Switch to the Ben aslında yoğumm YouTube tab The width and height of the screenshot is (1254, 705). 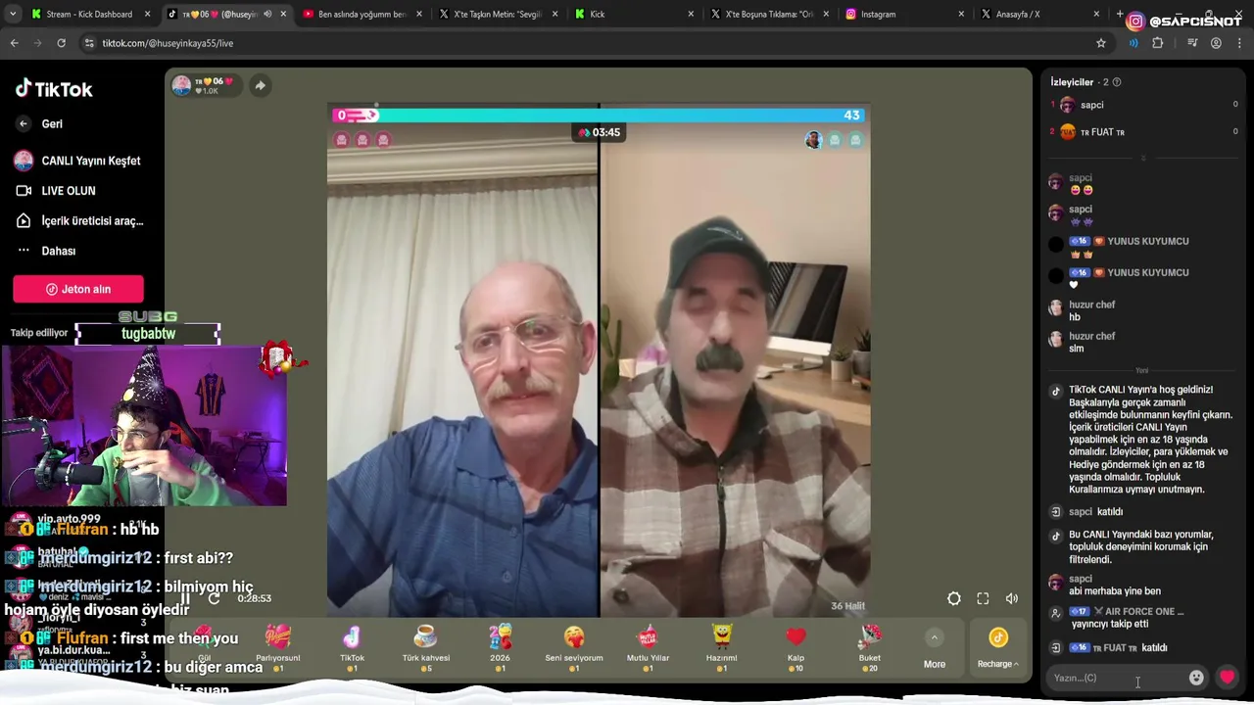tap(362, 14)
